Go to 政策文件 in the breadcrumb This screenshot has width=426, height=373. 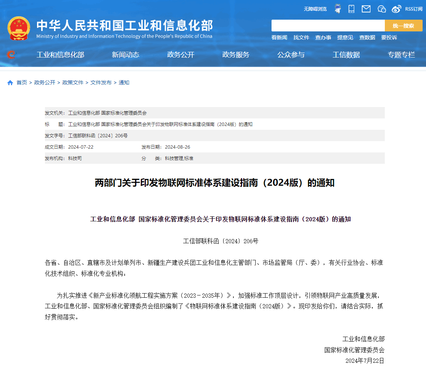pyautogui.click(x=73, y=83)
